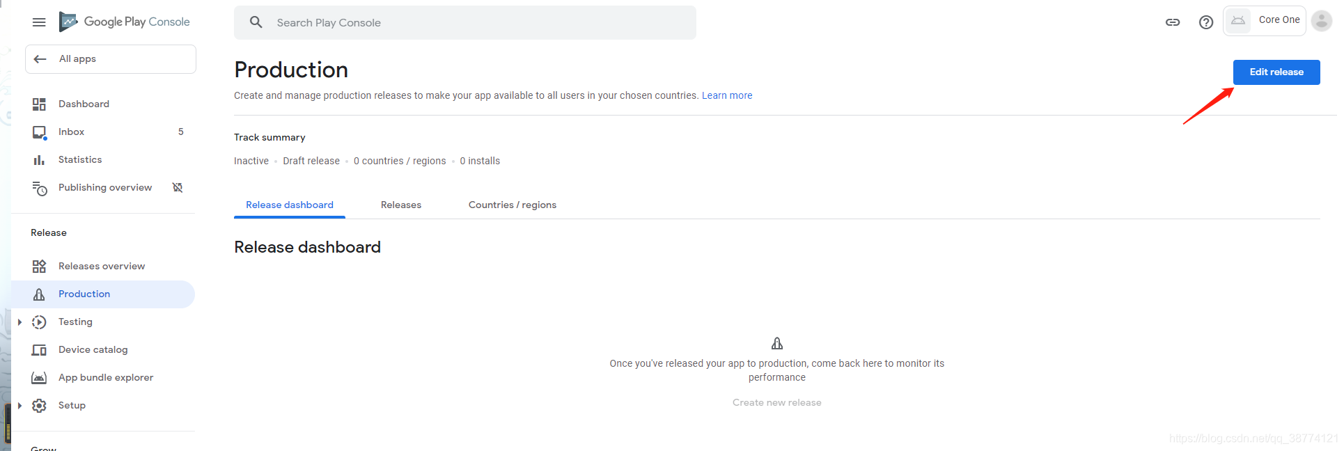Image resolution: width=1344 pixels, height=451 pixels.
Task: Click the Draft release status text
Action: pos(311,161)
